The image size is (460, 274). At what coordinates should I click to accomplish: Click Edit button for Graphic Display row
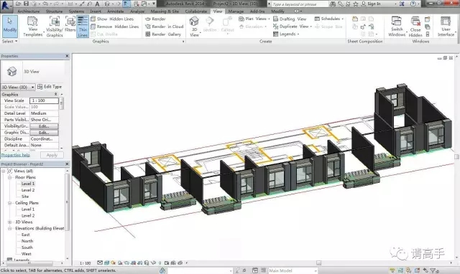pos(44,133)
